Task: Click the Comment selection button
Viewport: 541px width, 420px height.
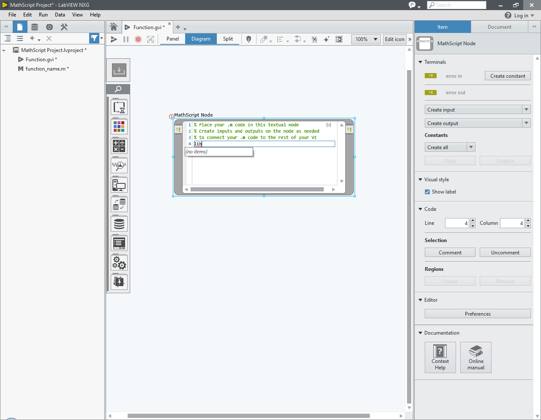Action: point(450,253)
